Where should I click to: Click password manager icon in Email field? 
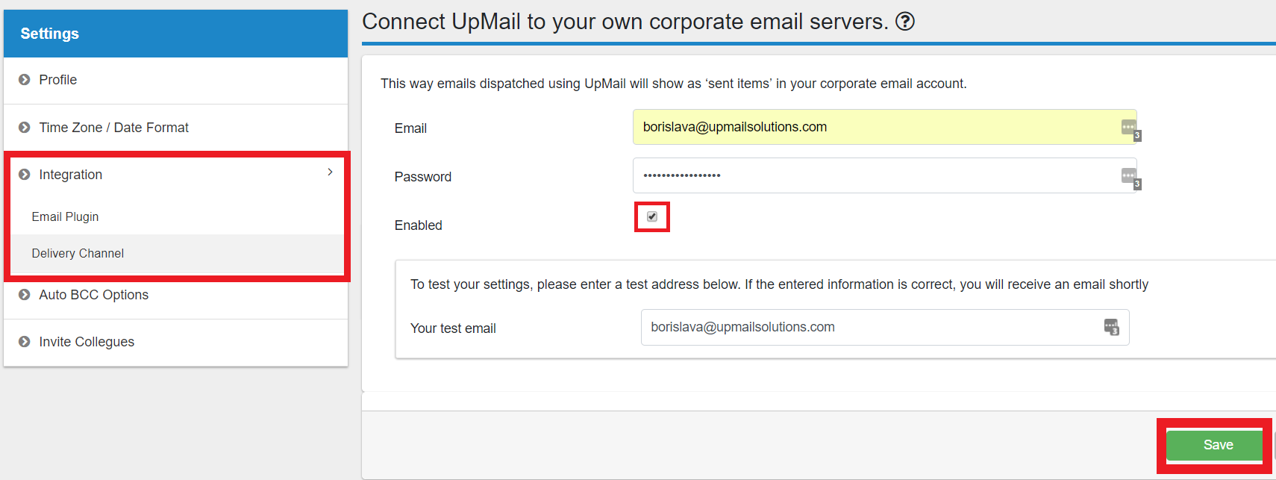1129,128
